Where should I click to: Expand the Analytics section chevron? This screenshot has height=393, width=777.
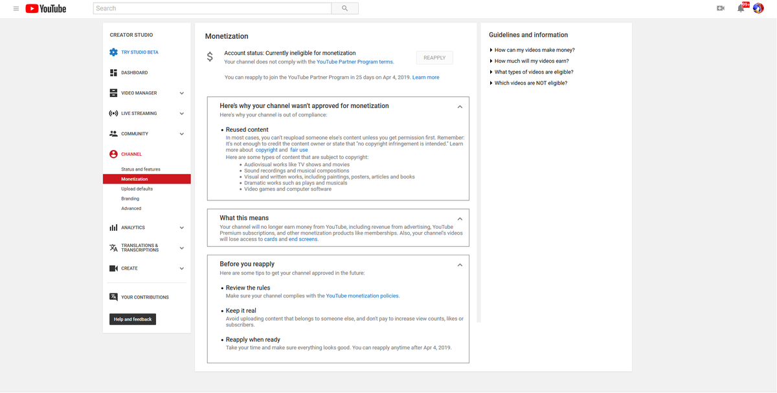(182, 228)
